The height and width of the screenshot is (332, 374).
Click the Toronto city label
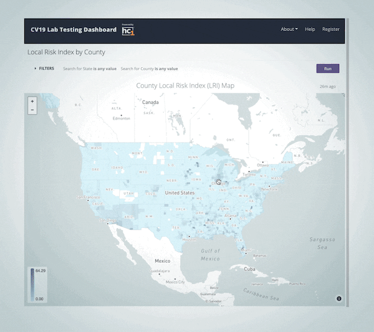pyautogui.click(x=249, y=174)
